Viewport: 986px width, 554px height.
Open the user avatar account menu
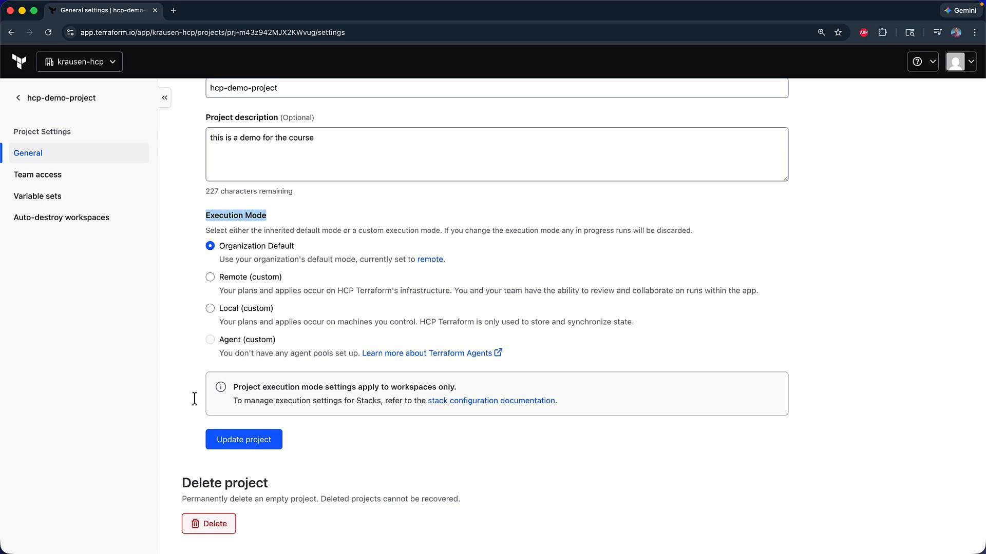point(961,62)
